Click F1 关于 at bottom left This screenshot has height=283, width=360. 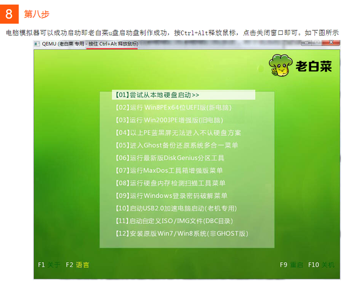[49, 264]
